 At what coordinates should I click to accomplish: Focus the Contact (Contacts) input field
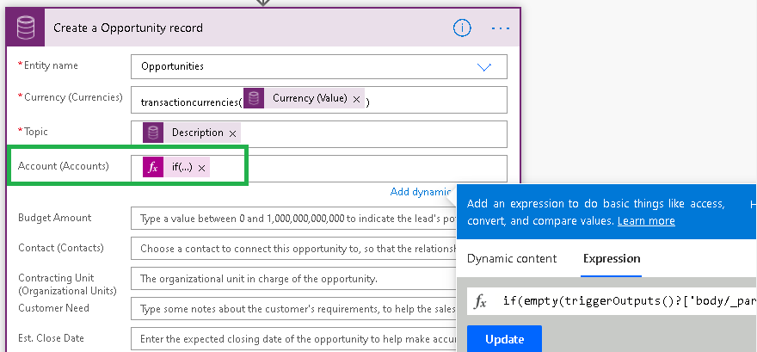tap(292, 249)
